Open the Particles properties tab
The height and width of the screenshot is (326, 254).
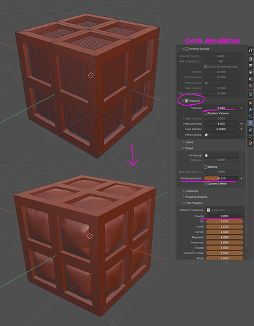pyautogui.click(x=250, y=117)
